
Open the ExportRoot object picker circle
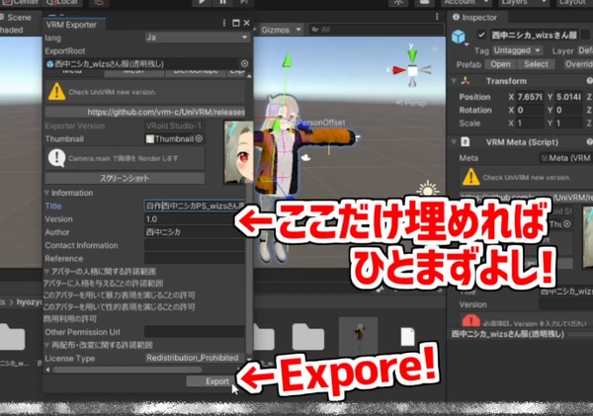[244, 63]
